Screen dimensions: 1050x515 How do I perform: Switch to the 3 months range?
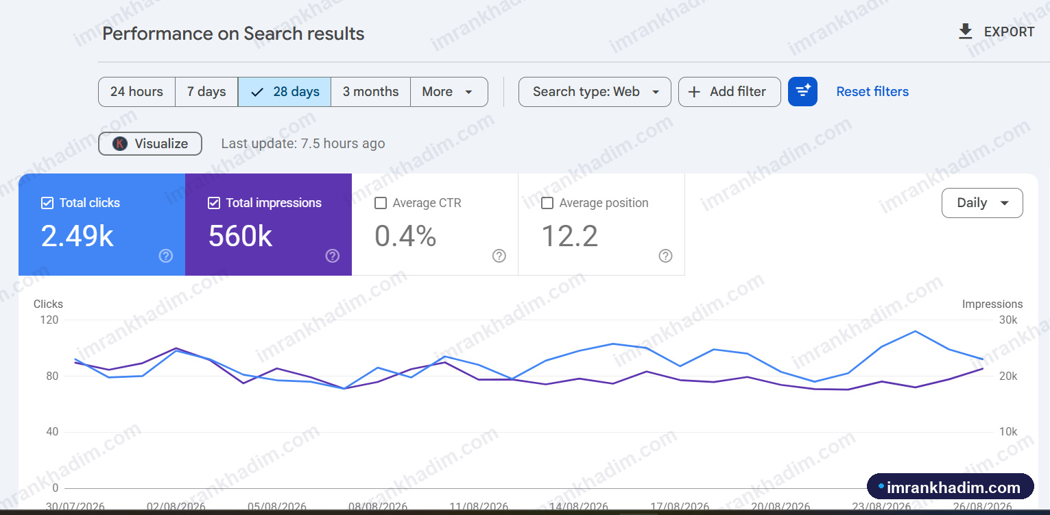point(371,92)
